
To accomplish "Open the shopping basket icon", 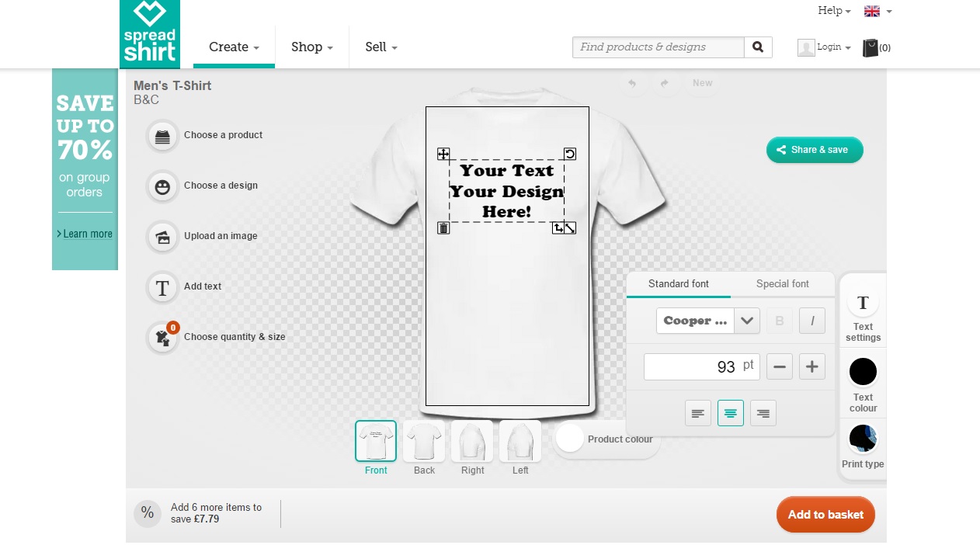I will point(871,48).
